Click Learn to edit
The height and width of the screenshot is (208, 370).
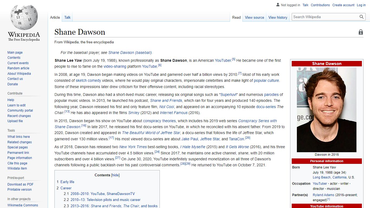[x=17, y=105]
